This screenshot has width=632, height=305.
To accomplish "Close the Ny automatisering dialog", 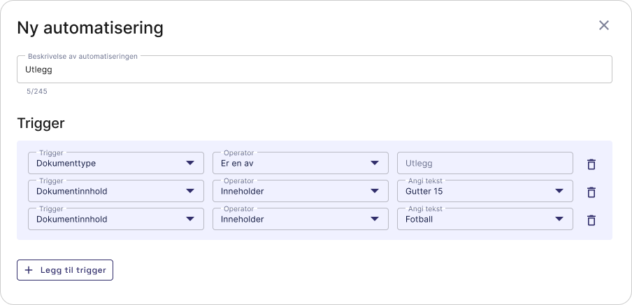I will click(604, 26).
